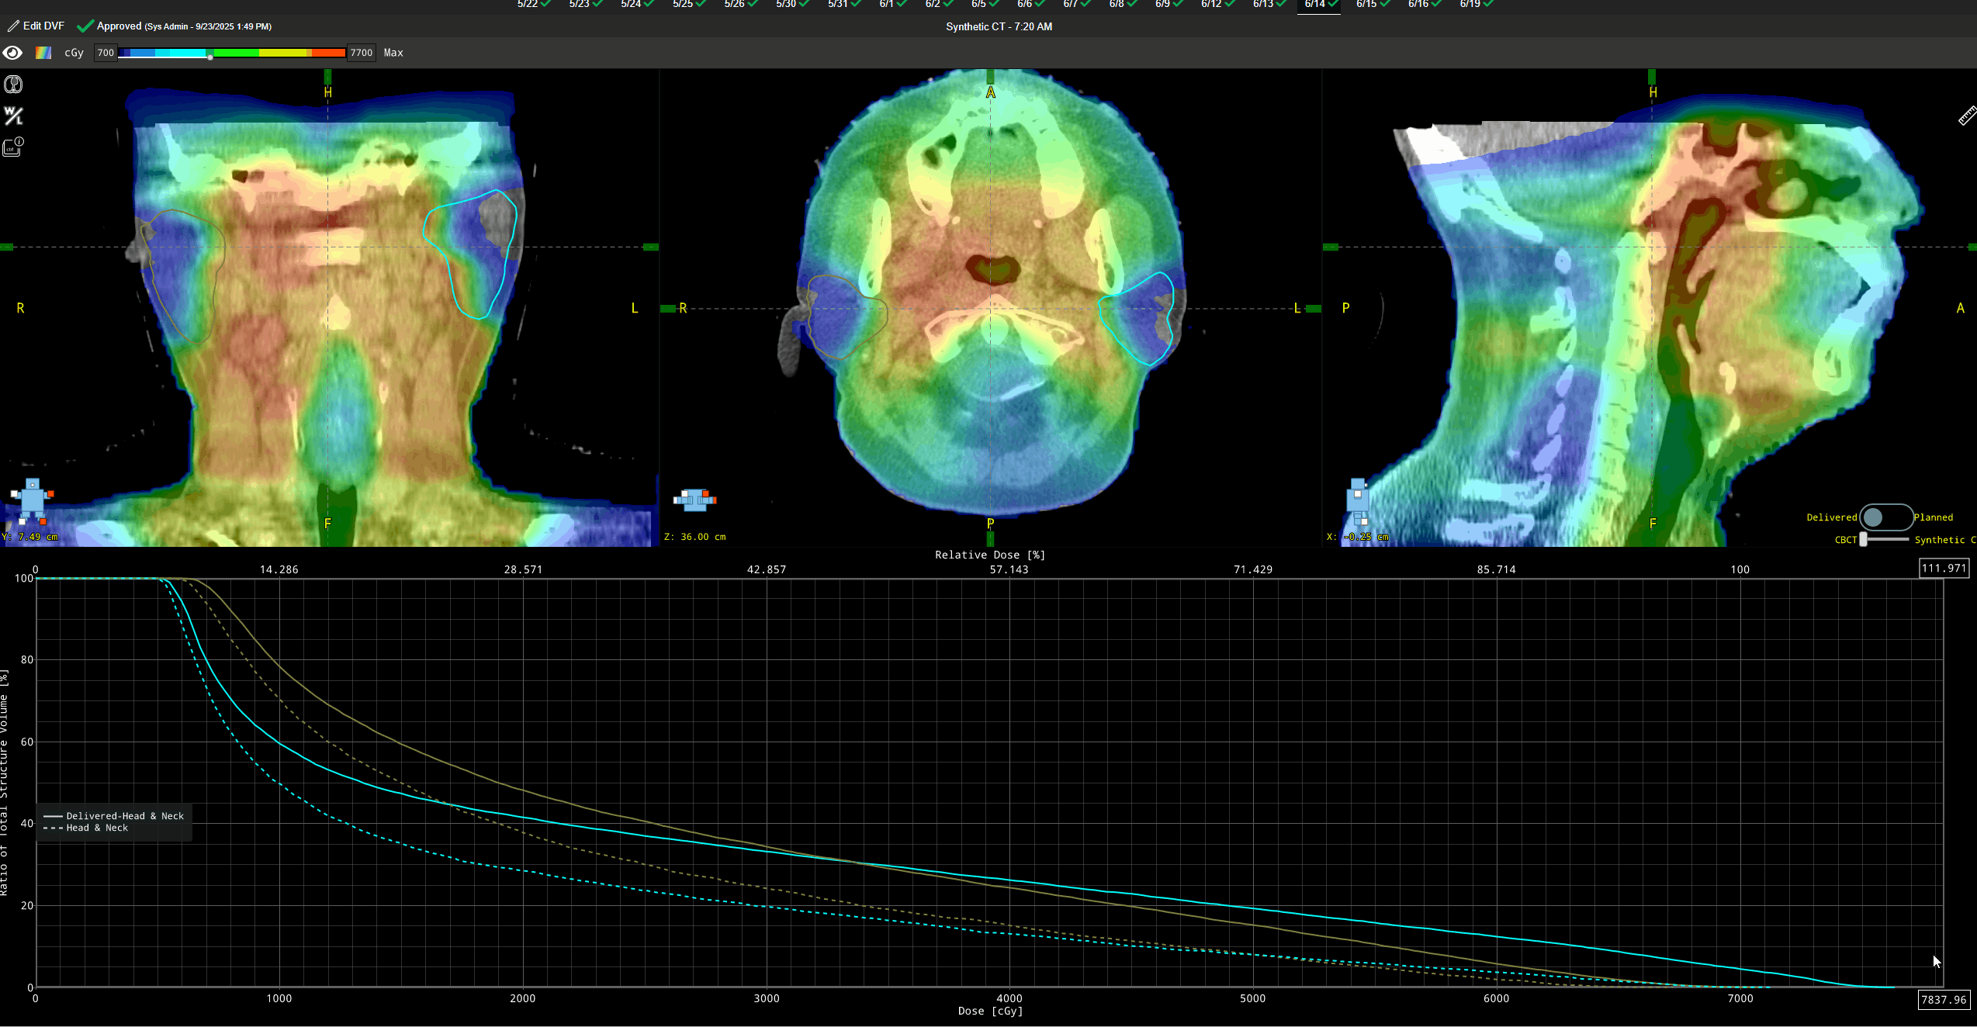
Task: Click the dose range slider handle
Action: point(210,57)
